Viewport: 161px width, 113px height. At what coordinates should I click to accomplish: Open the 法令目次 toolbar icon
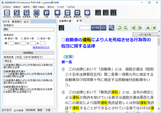7,14
